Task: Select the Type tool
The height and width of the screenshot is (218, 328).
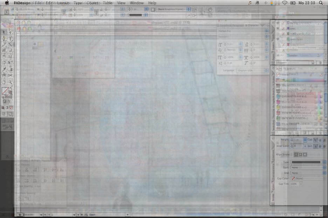Action: (x=10, y=38)
